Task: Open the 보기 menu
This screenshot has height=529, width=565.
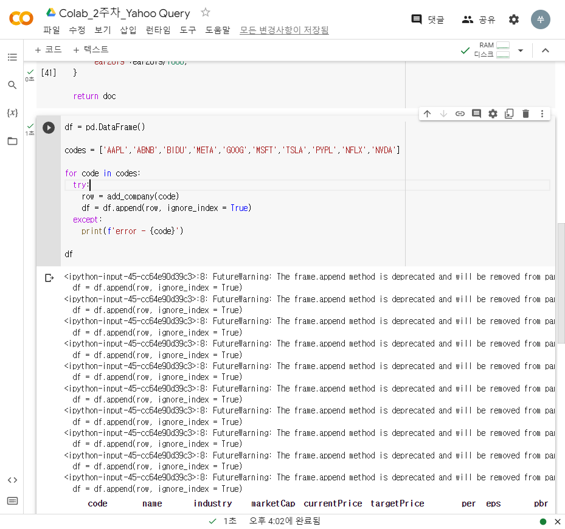Action: tap(102, 30)
